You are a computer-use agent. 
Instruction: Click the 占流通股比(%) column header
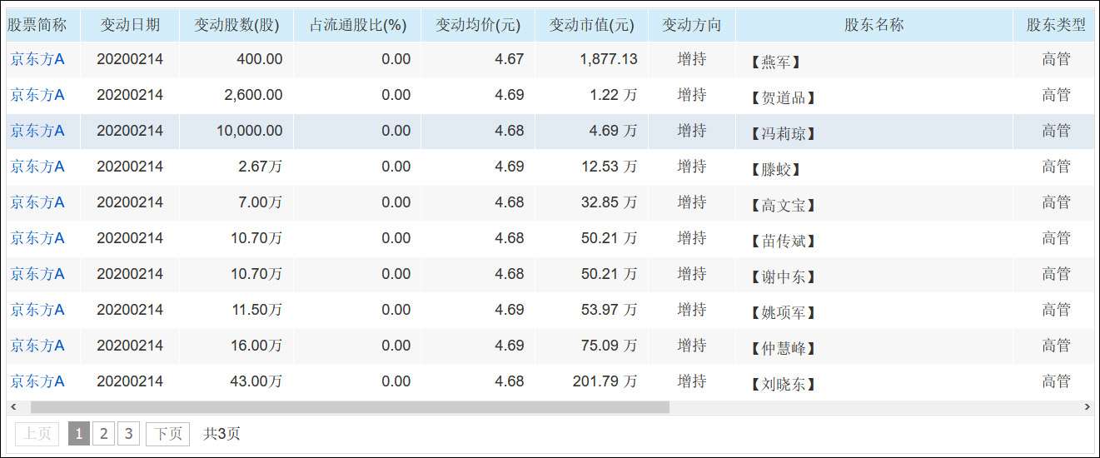point(357,25)
